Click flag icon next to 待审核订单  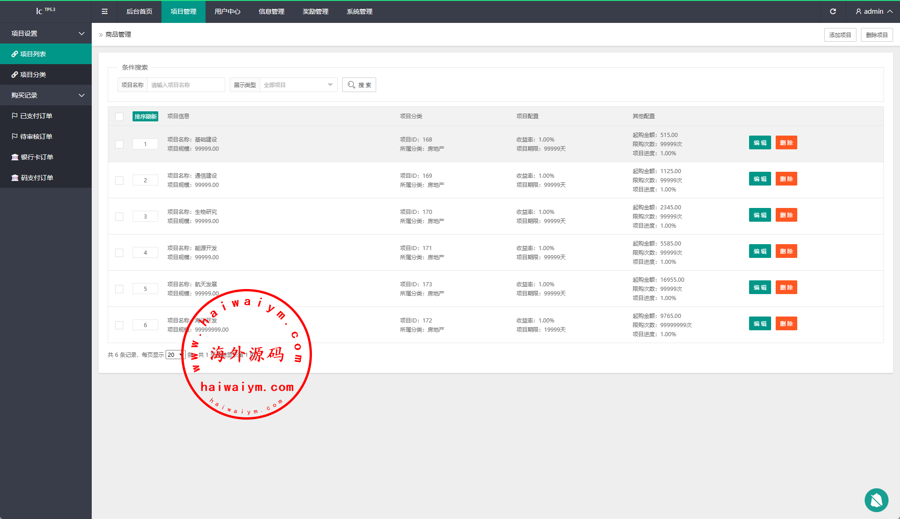pyautogui.click(x=15, y=137)
